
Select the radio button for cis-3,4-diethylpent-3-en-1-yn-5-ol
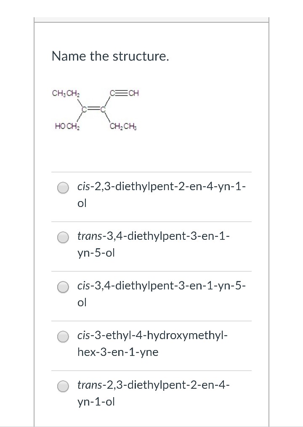click(63, 287)
